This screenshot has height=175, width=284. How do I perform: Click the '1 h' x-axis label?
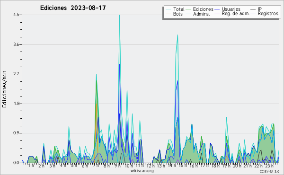[x=31, y=166]
